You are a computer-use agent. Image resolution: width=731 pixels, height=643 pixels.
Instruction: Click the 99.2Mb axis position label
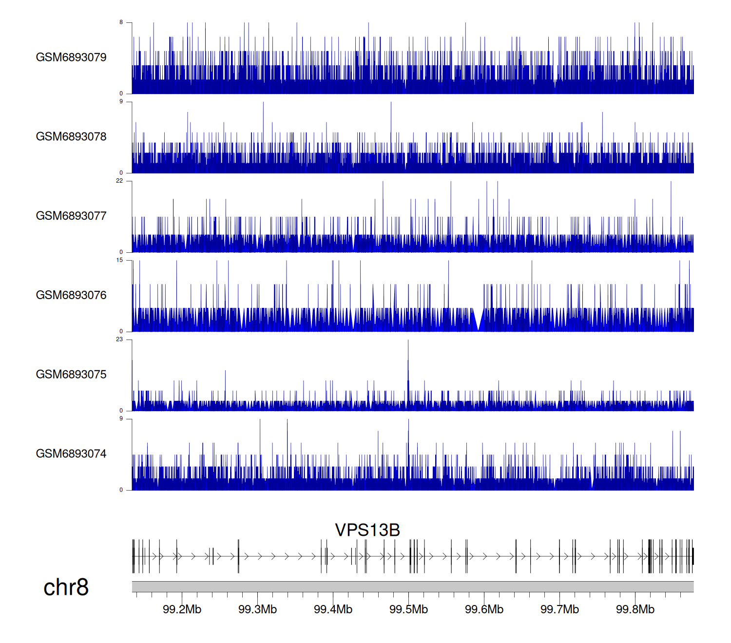[x=182, y=610]
